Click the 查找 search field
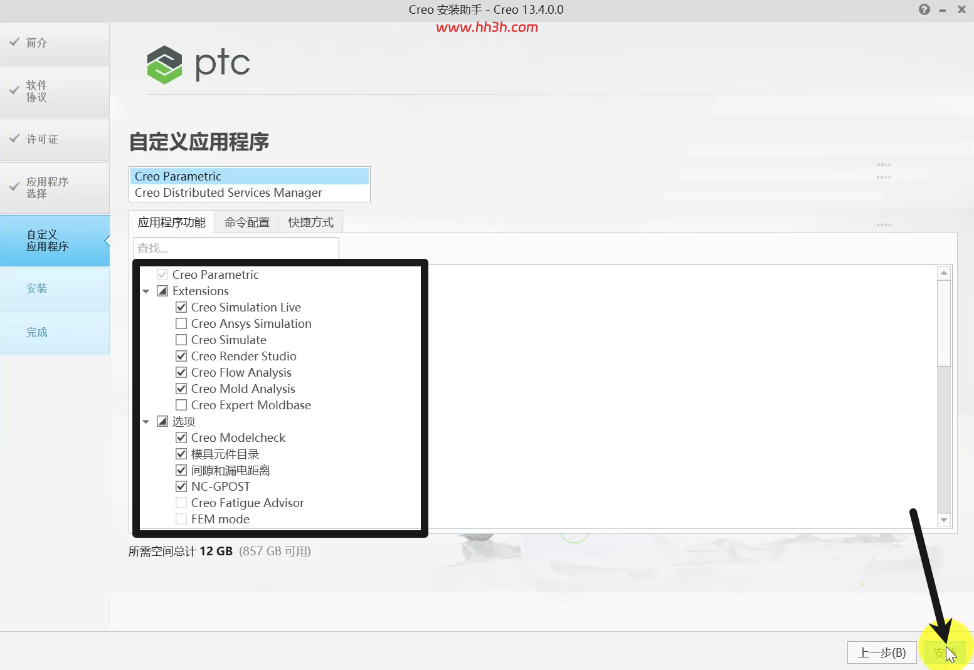Screen dimensions: 974x670 (236, 248)
